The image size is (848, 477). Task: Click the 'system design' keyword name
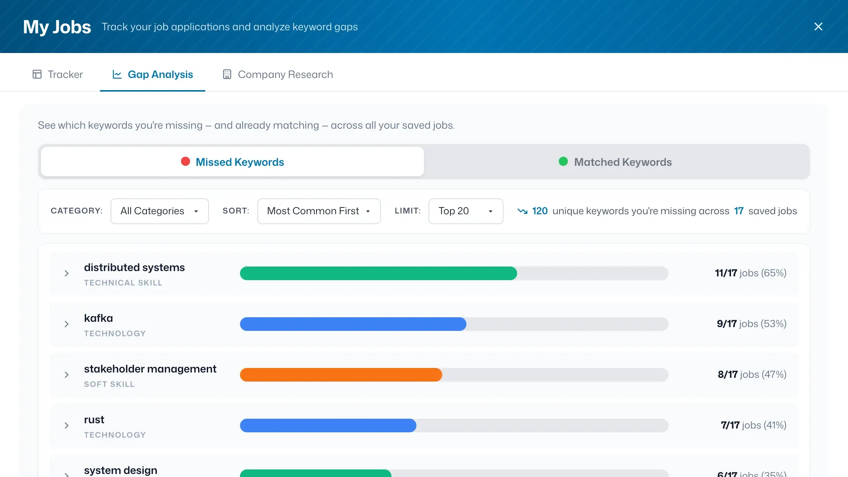pos(121,470)
